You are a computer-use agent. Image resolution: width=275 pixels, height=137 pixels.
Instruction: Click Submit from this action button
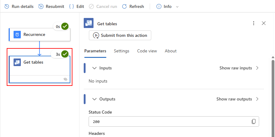[120, 35]
